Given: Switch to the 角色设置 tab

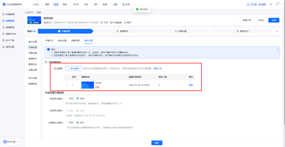Looking at the screenshot, I should (62, 41).
